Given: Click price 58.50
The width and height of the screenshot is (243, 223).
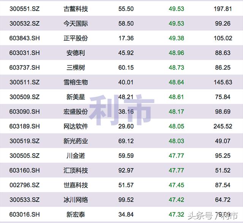Looking at the screenshot, I should click(126, 24).
